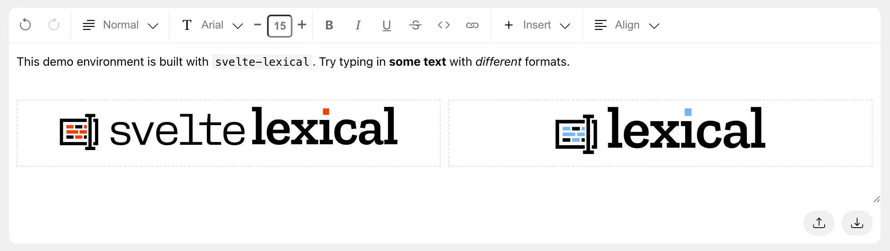The height and width of the screenshot is (251, 890).
Task: Open the Insert dropdown menu
Action: 537,25
